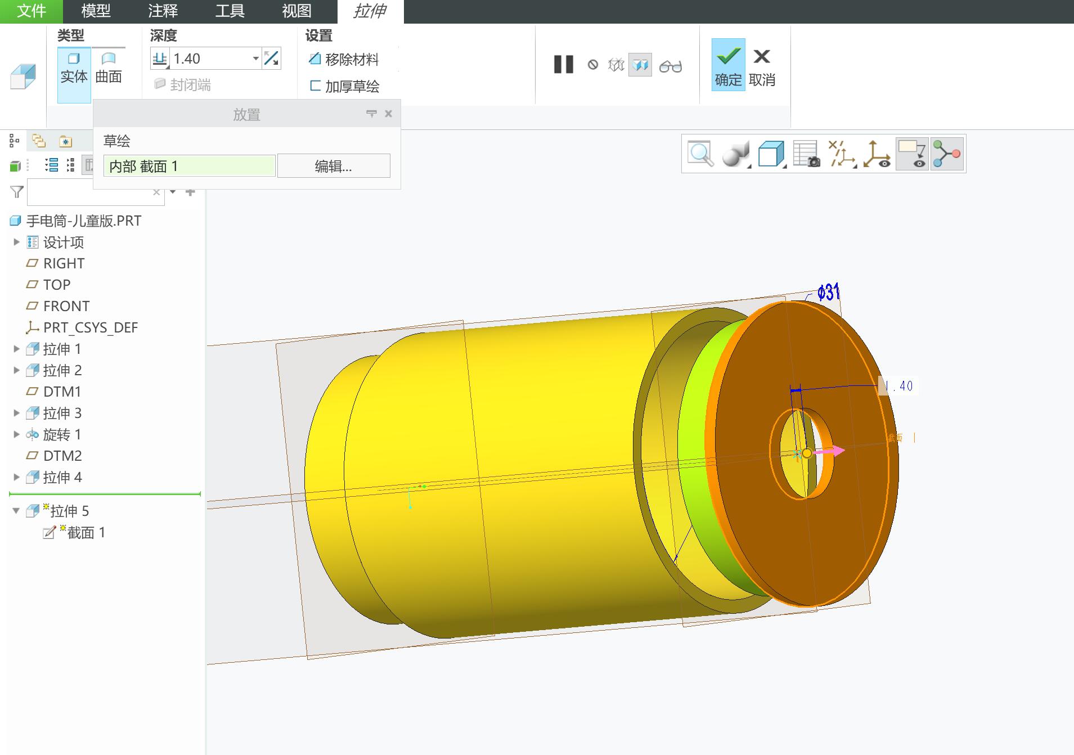The width and height of the screenshot is (1074, 755).
Task: Set extrude type to 曲面 (surface)
Action: tap(109, 69)
